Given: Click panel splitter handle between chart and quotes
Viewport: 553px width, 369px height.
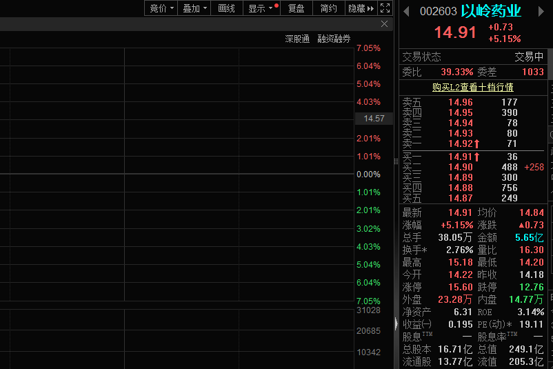Looking at the screenshot, I should (x=396, y=161).
